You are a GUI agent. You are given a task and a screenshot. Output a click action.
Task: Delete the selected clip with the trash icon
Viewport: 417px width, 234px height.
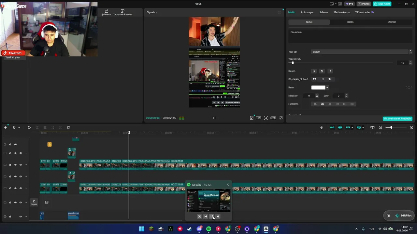68,127
